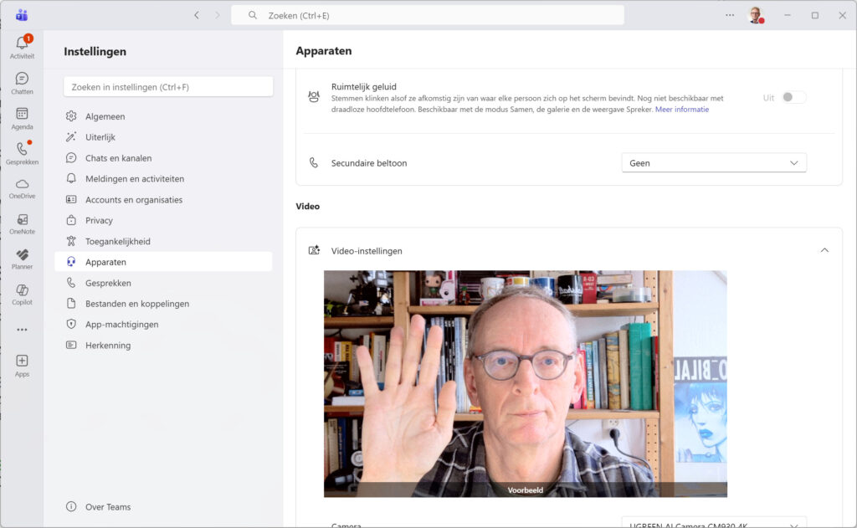Image resolution: width=857 pixels, height=528 pixels.
Task: Open the Secundaire beltoon dropdown
Action: (713, 163)
